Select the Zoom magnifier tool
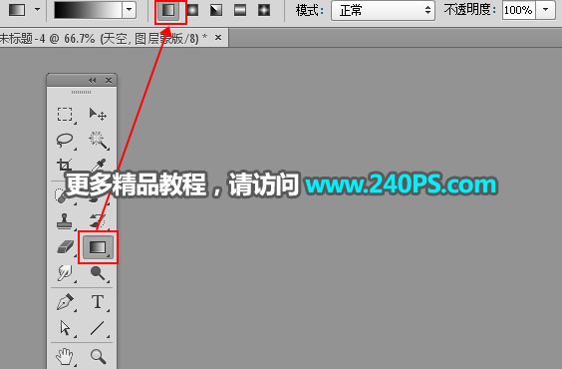 pyautogui.click(x=98, y=356)
